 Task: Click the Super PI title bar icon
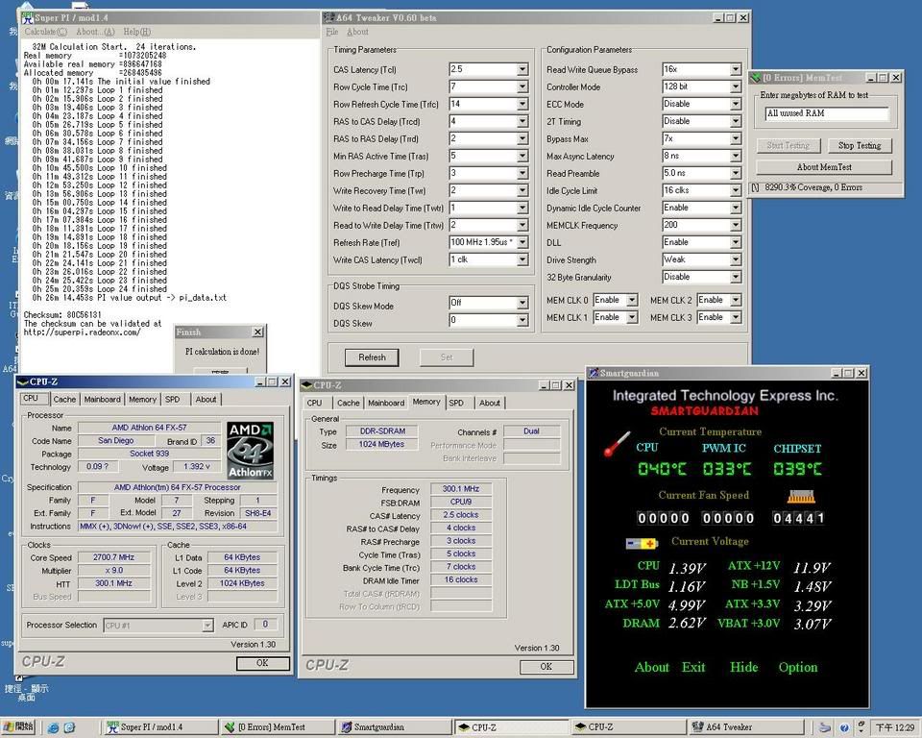[27, 17]
